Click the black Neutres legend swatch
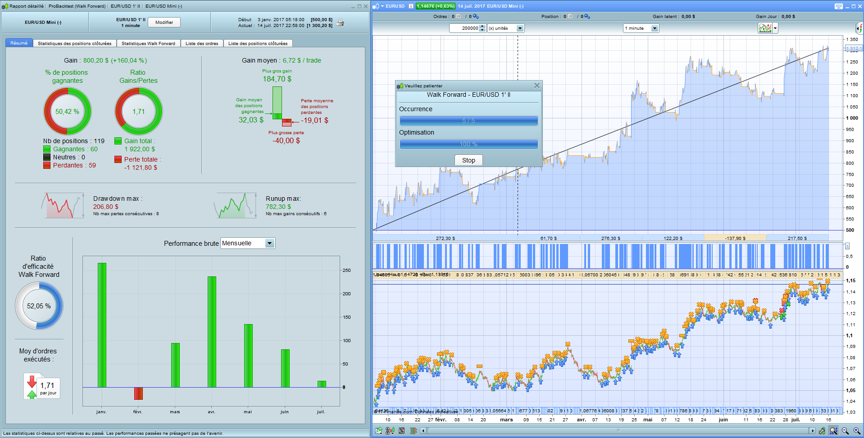The image size is (864, 438). click(47, 157)
